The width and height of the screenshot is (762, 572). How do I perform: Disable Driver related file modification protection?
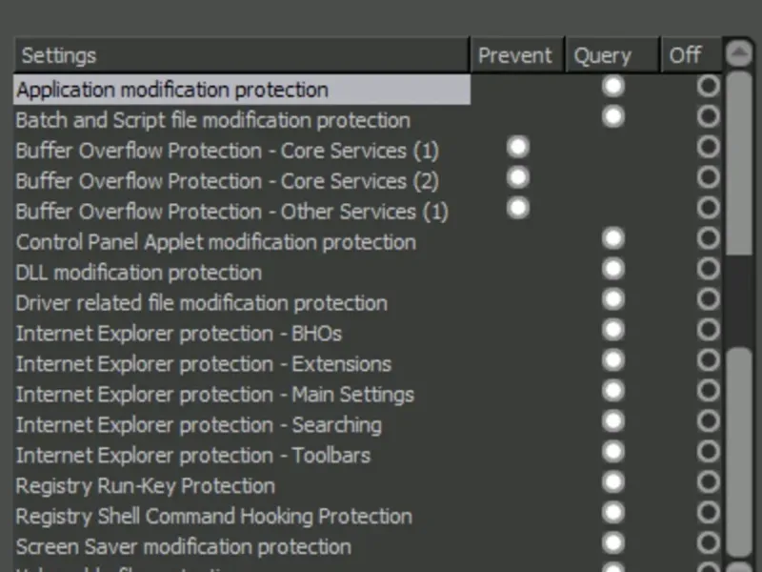click(708, 299)
